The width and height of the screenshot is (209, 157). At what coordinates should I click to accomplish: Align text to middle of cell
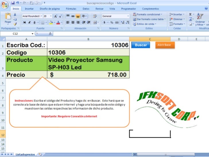tap(73, 16)
